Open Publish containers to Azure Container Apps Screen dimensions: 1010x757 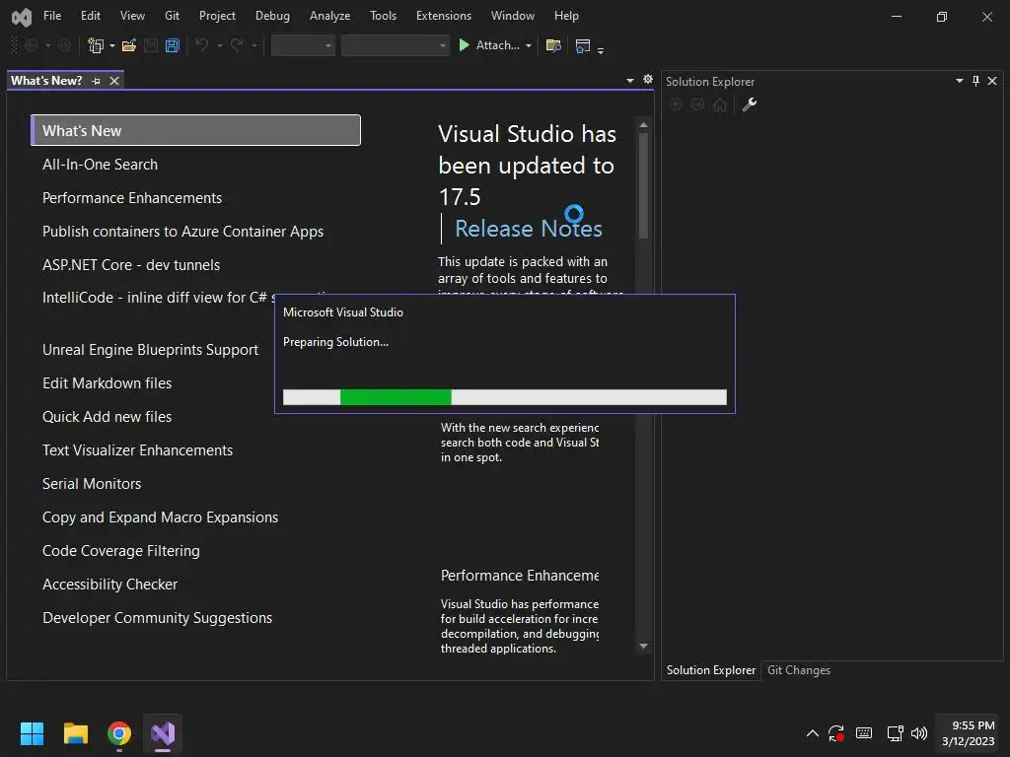point(182,231)
